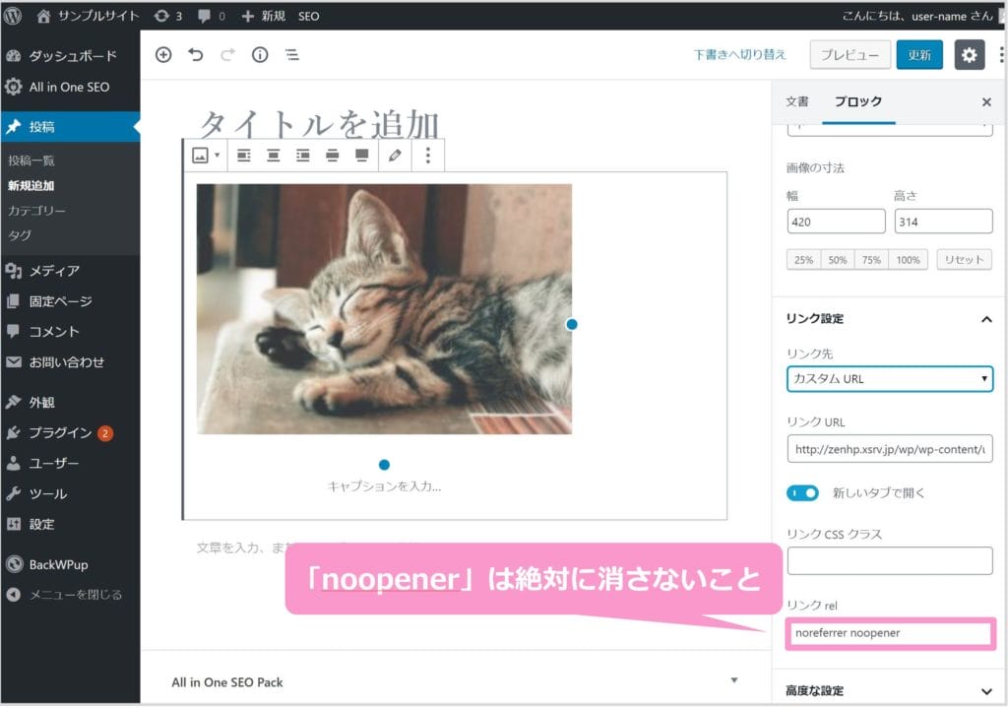Click the キャプションを入力 caption field
Image resolution: width=1008 pixels, height=708 pixels.
385,486
